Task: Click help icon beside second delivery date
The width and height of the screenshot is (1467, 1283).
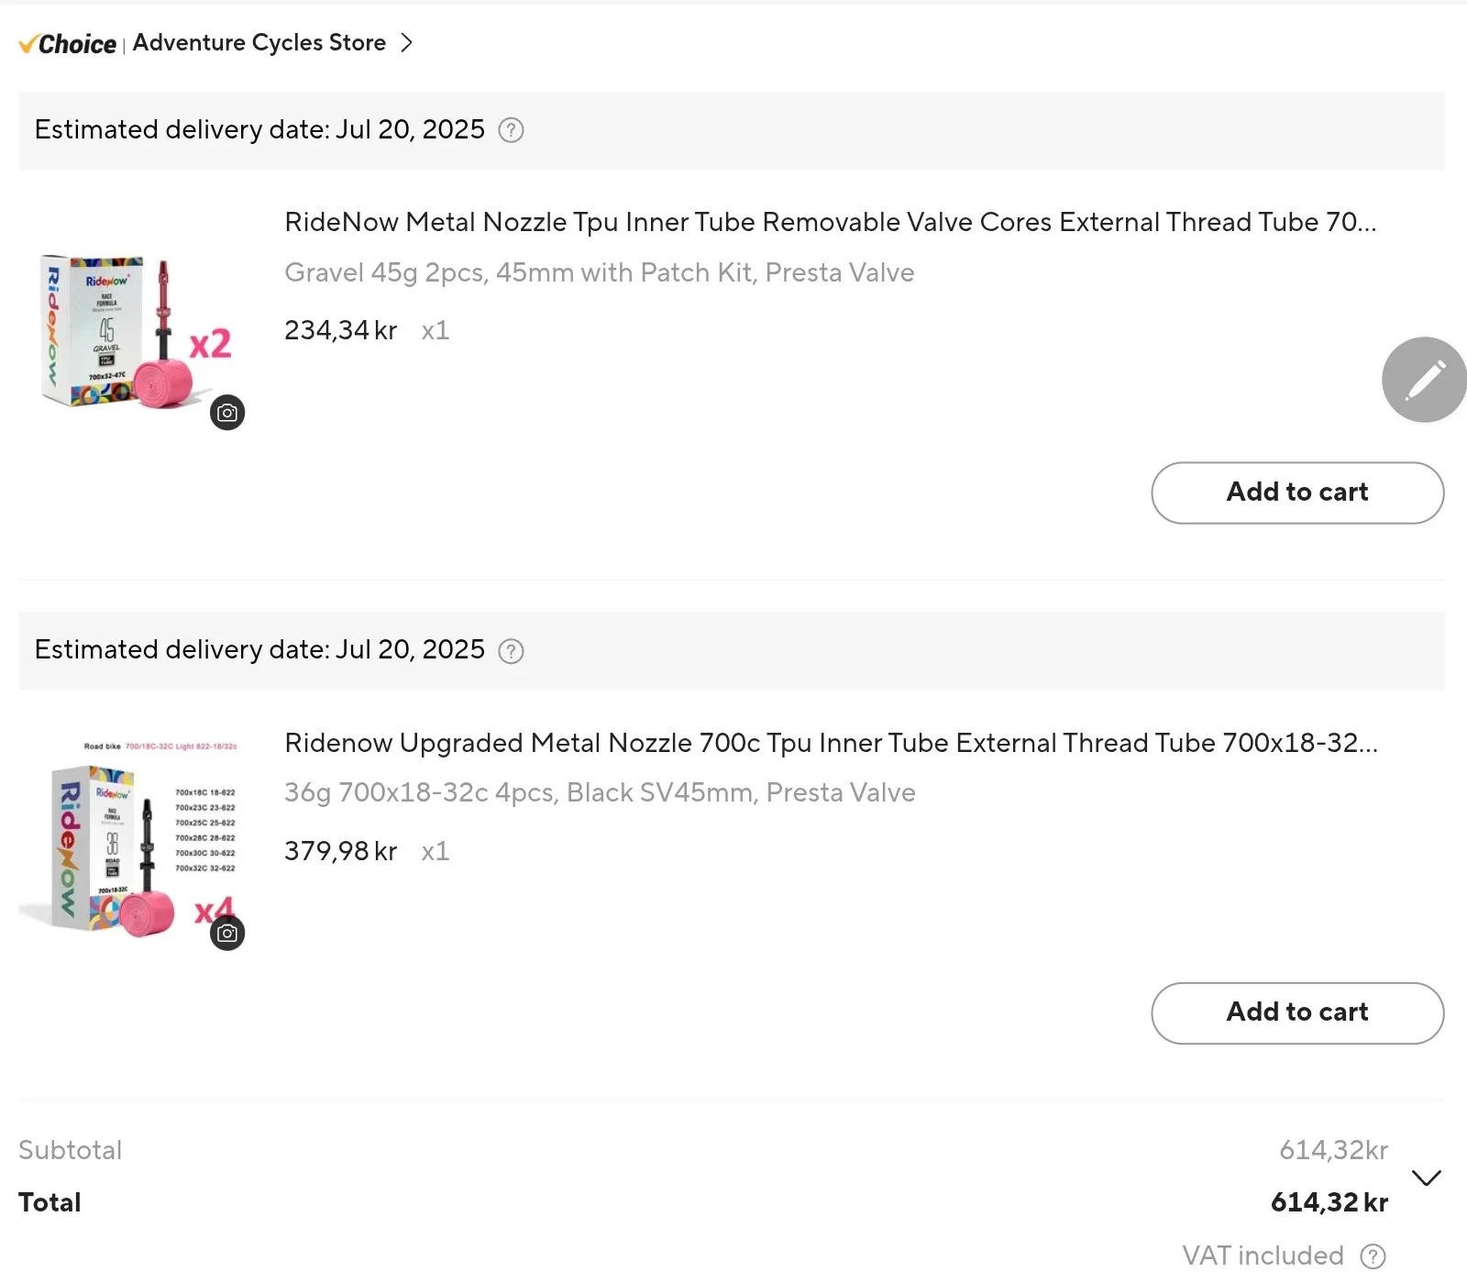Action: tap(511, 651)
